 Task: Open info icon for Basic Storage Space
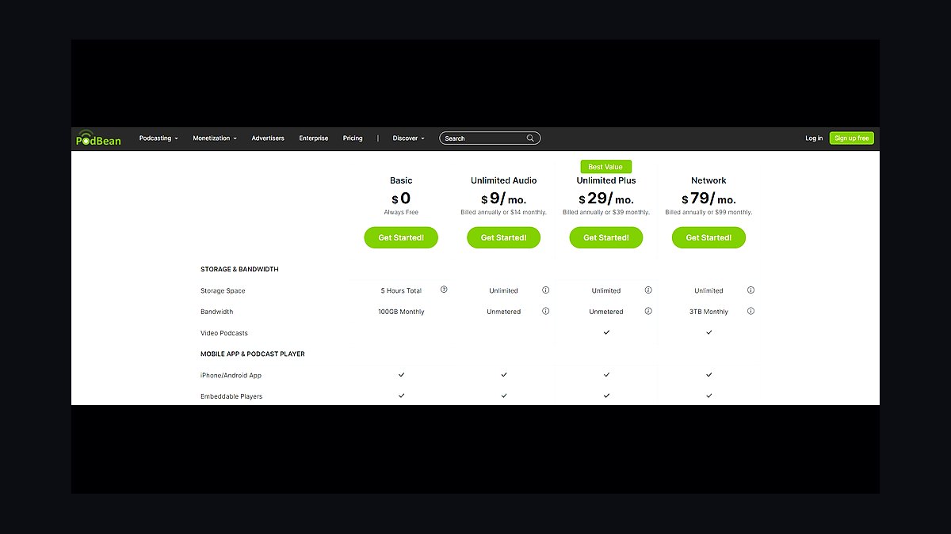444,290
